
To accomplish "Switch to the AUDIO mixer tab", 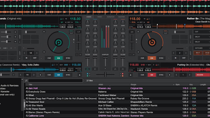I will click(x=89, y=17).
